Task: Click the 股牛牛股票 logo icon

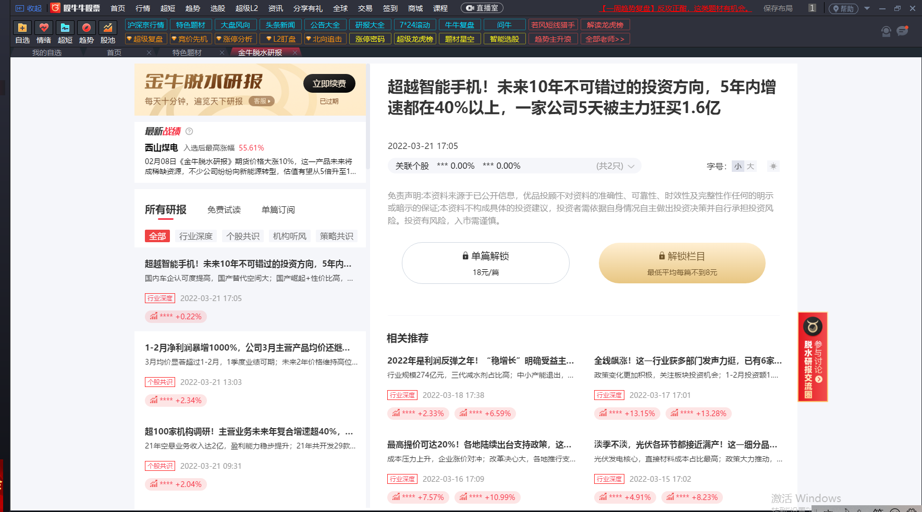Action: click(56, 8)
